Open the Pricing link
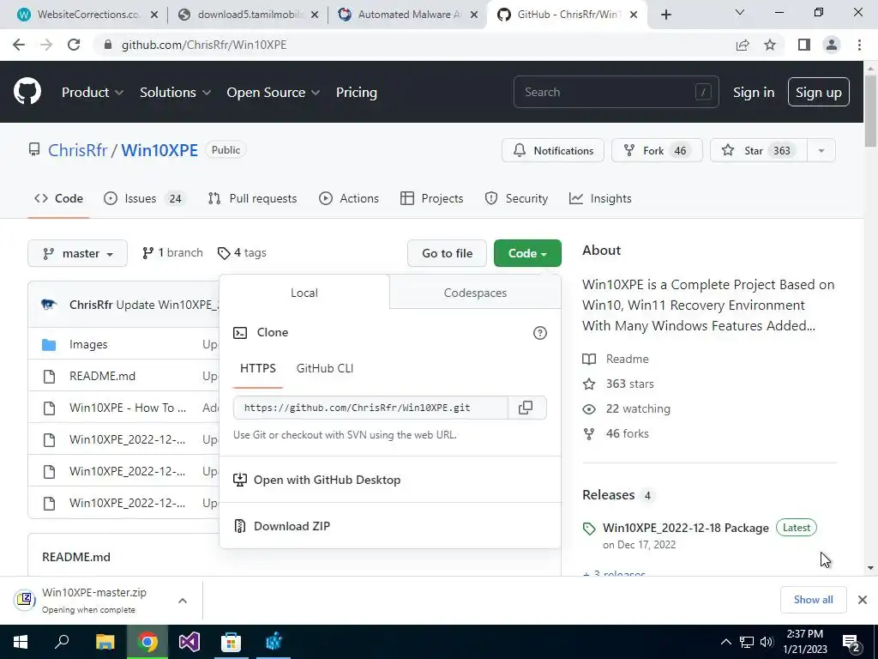The width and height of the screenshot is (878, 659). (x=356, y=93)
